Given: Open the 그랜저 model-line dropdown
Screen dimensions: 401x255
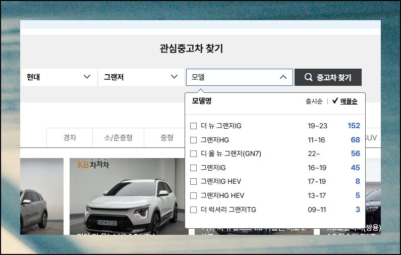Looking at the screenshot, I should [141, 77].
